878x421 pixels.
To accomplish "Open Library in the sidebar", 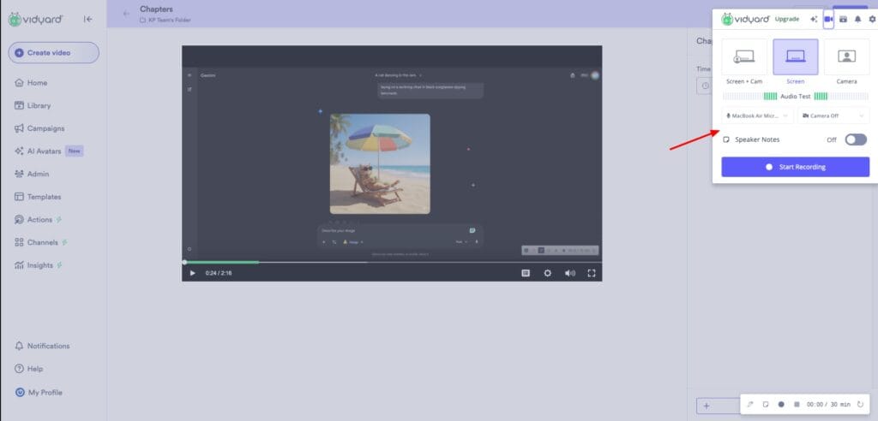I will coord(39,105).
